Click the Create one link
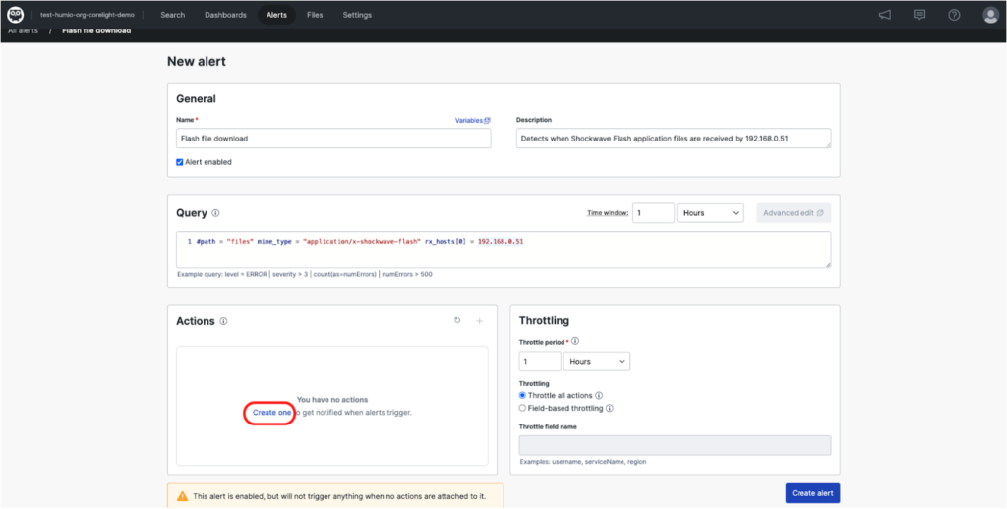The width and height of the screenshot is (1007, 509). (x=271, y=413)
